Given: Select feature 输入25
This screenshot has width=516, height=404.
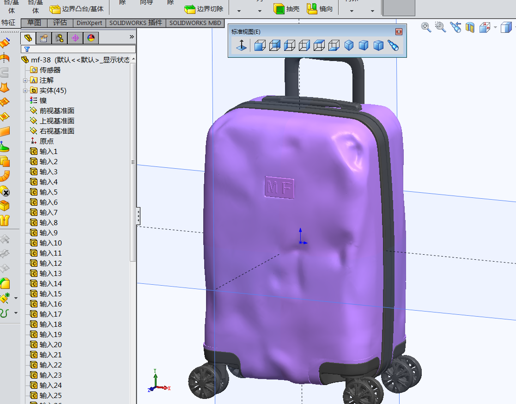Looking at the screenshot, I should (46, 395).
